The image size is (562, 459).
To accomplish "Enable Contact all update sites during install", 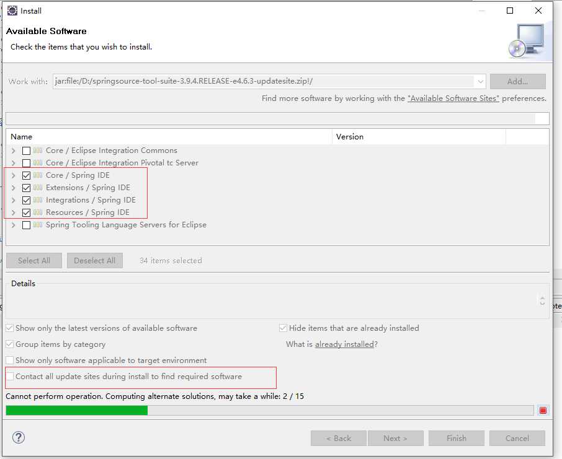I will pos(10,376).
